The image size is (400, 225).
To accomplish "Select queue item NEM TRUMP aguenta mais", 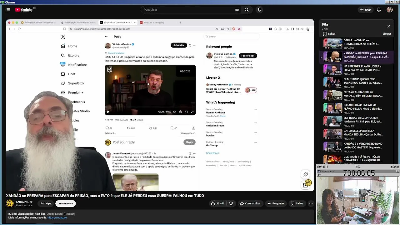I will tap(356, 83).
